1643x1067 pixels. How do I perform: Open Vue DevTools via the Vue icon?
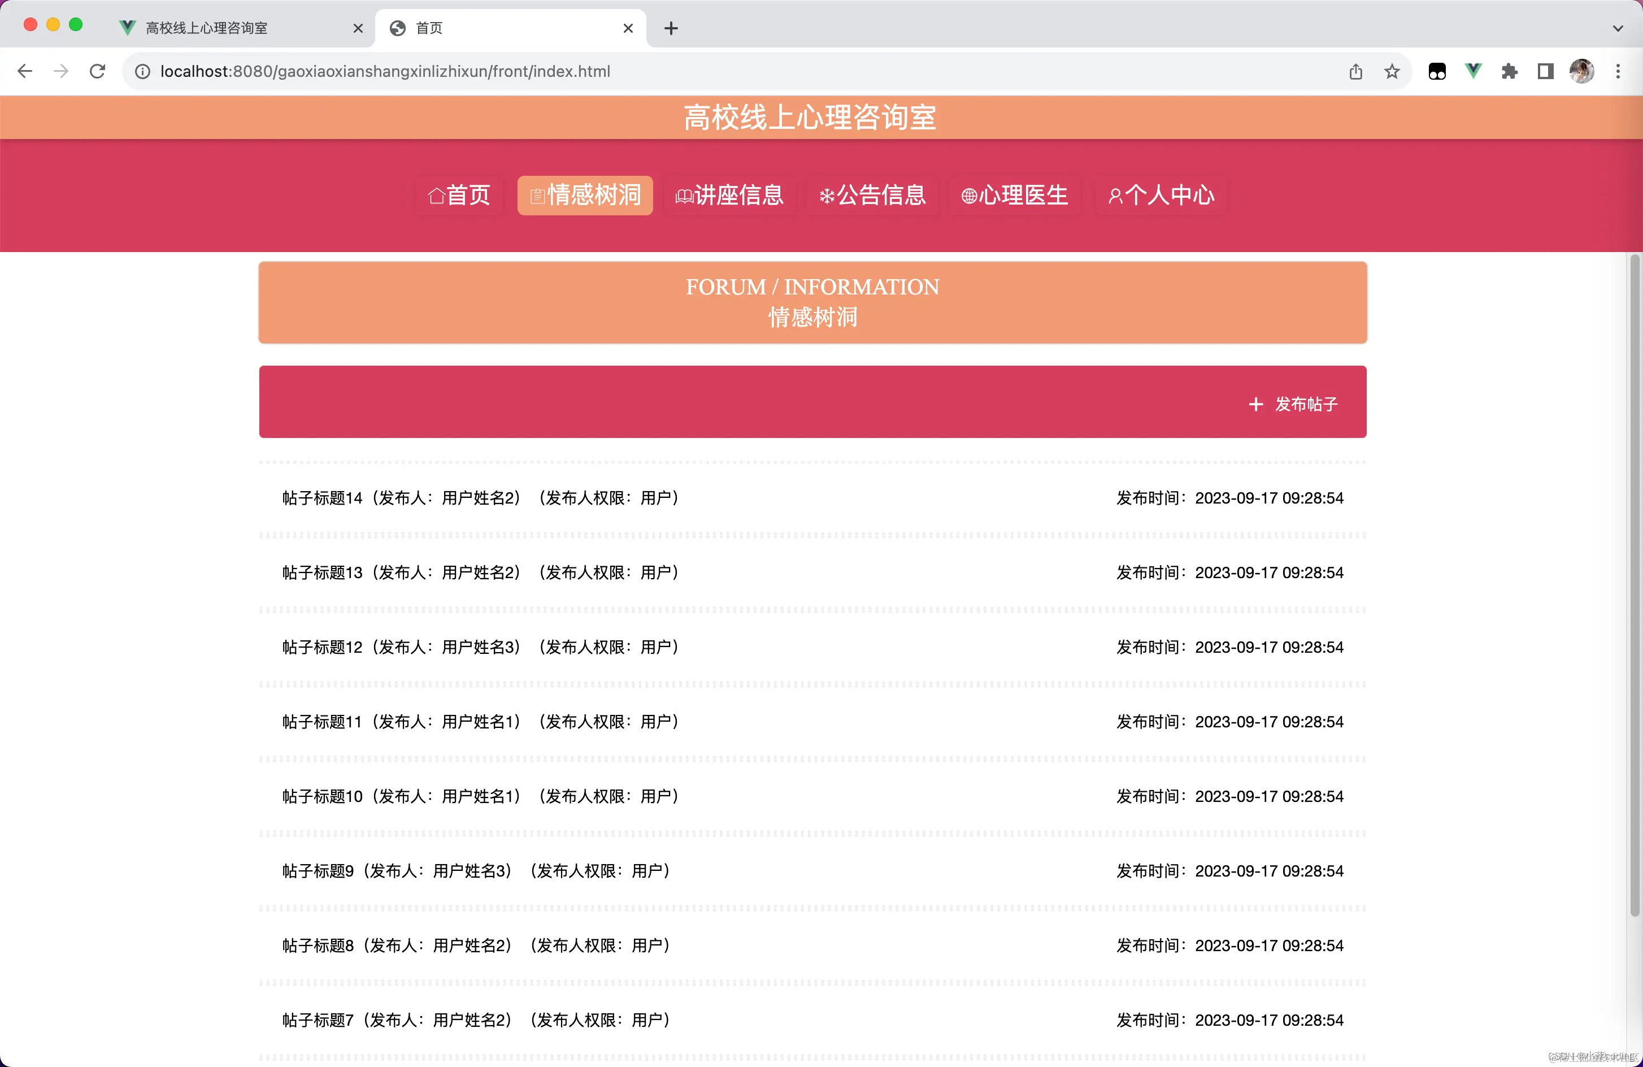(x=1473, y=71)
